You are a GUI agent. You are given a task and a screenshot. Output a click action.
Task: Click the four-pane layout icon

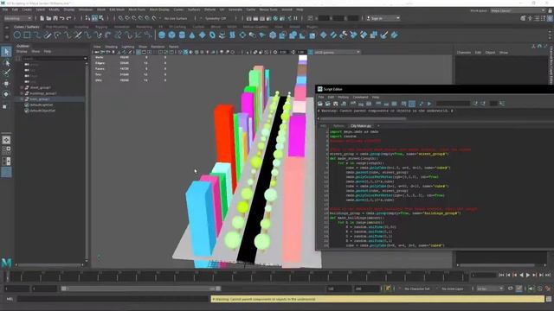click(6, 150)
